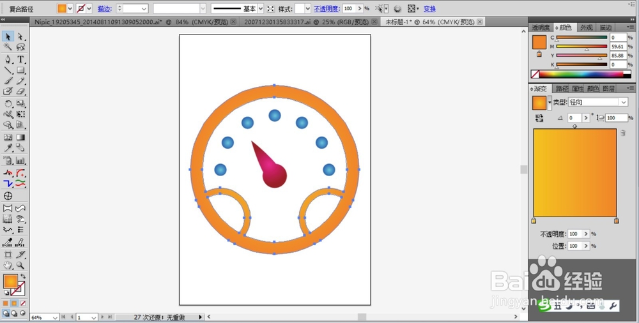Open brush definition 基本 dropdown
Image resolution: width=639 pixels, height=323 pixels.
[261, 8]
